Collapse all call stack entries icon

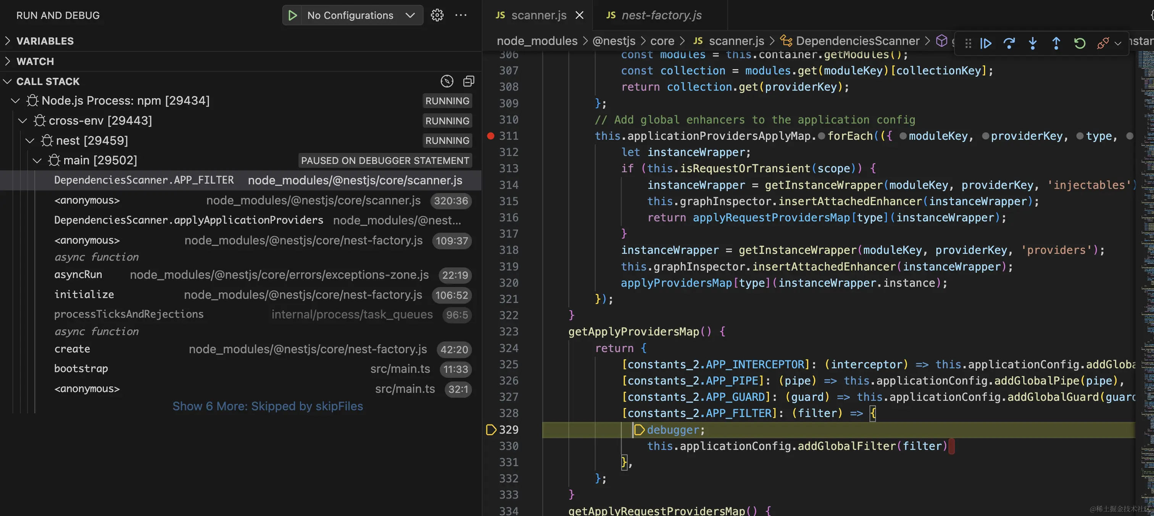[x=469, y=81]
